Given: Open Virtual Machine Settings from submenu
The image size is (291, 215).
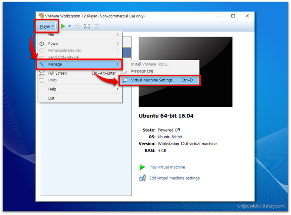Looking at the screenshot, I should [160, 80].
